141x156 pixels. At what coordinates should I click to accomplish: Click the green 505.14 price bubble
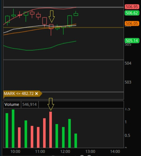coord(132,41)
